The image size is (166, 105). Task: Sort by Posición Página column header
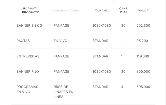click(x=65, y=10)
